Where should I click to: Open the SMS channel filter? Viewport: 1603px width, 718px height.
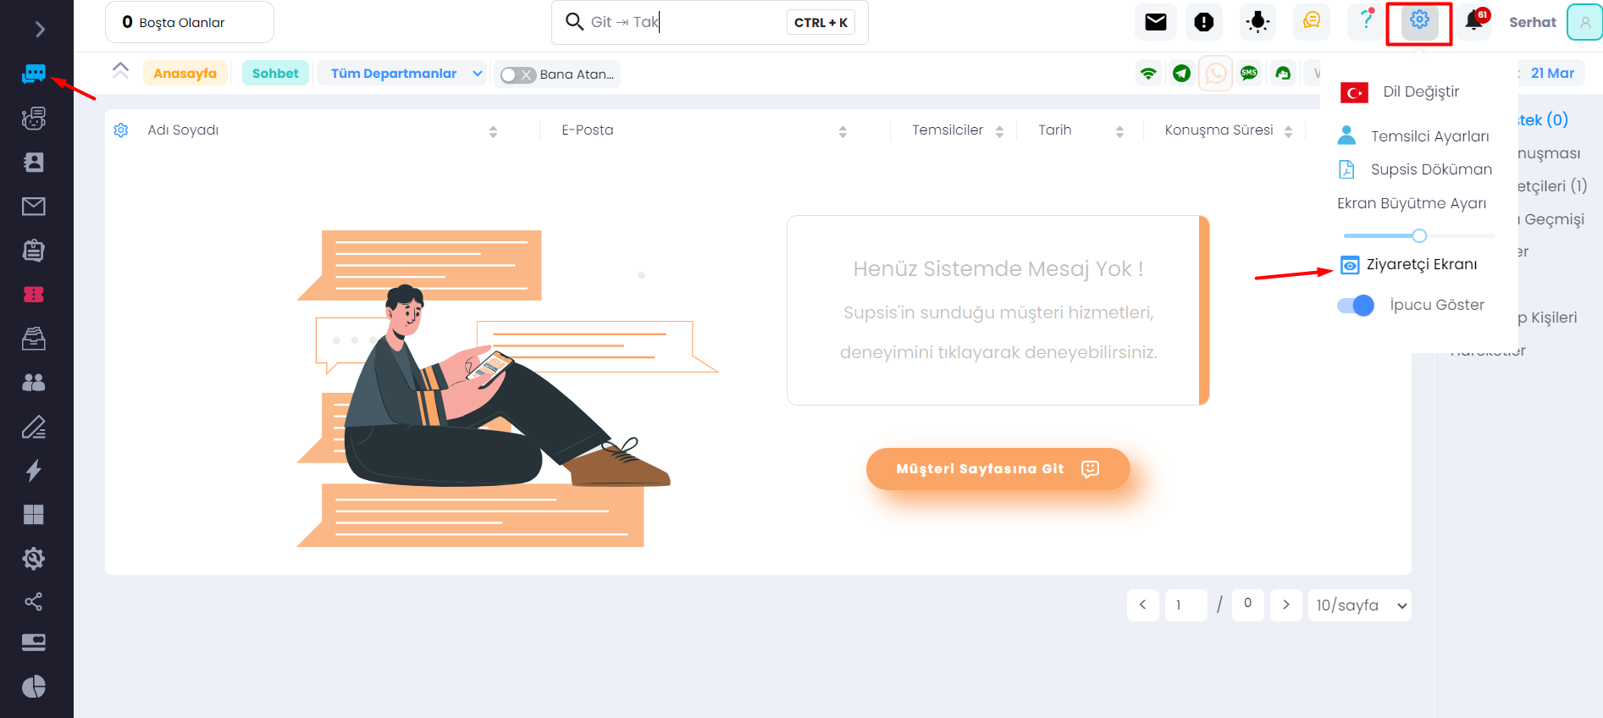pyautogui.click(x=1249, y=74)
